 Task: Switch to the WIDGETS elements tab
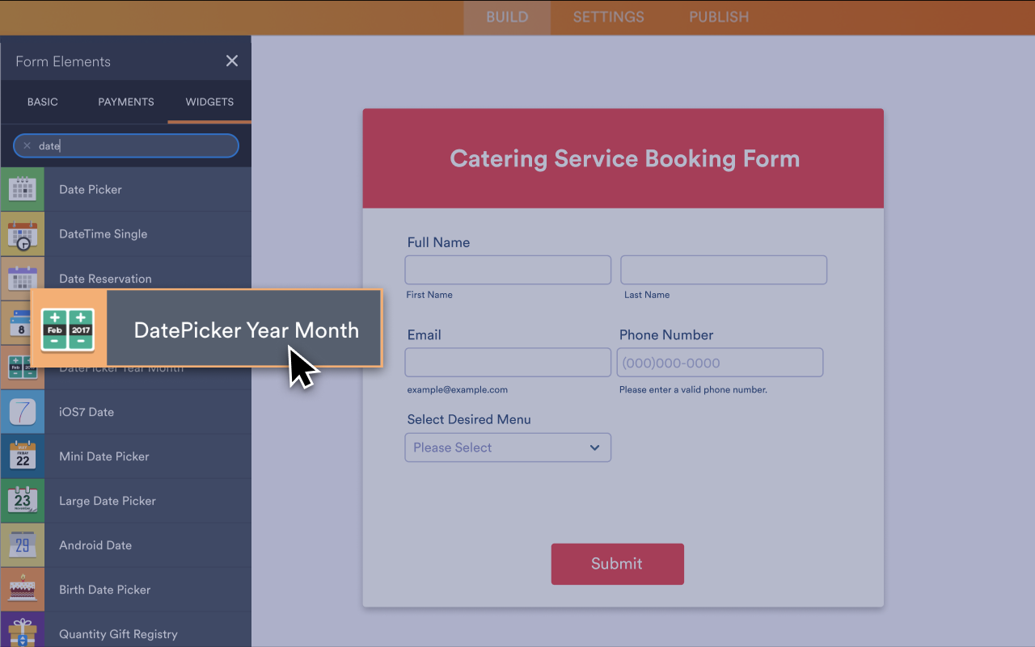click(x=209, y=102)
